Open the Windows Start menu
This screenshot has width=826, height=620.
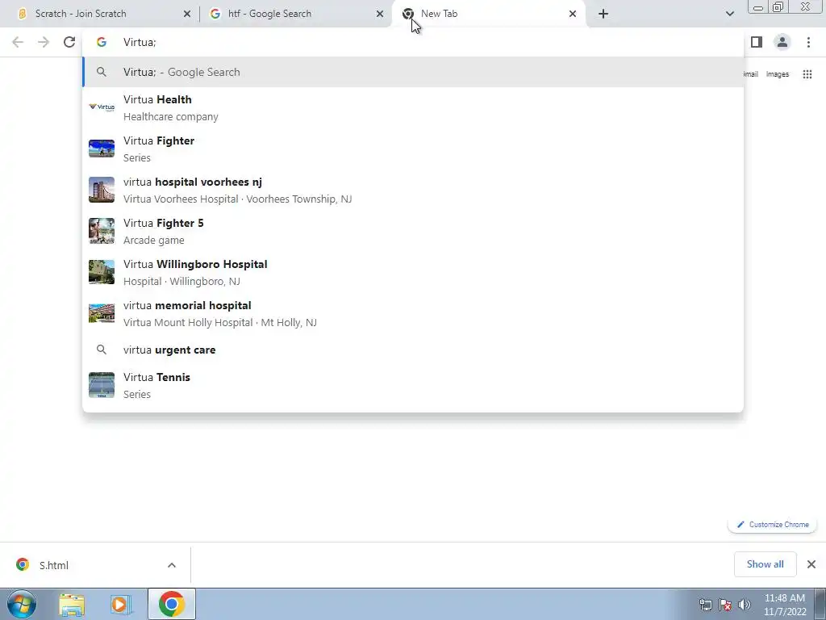tap(22, 604)
